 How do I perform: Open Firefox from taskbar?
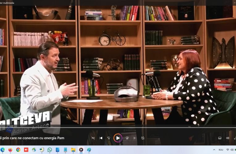point(10,150)
